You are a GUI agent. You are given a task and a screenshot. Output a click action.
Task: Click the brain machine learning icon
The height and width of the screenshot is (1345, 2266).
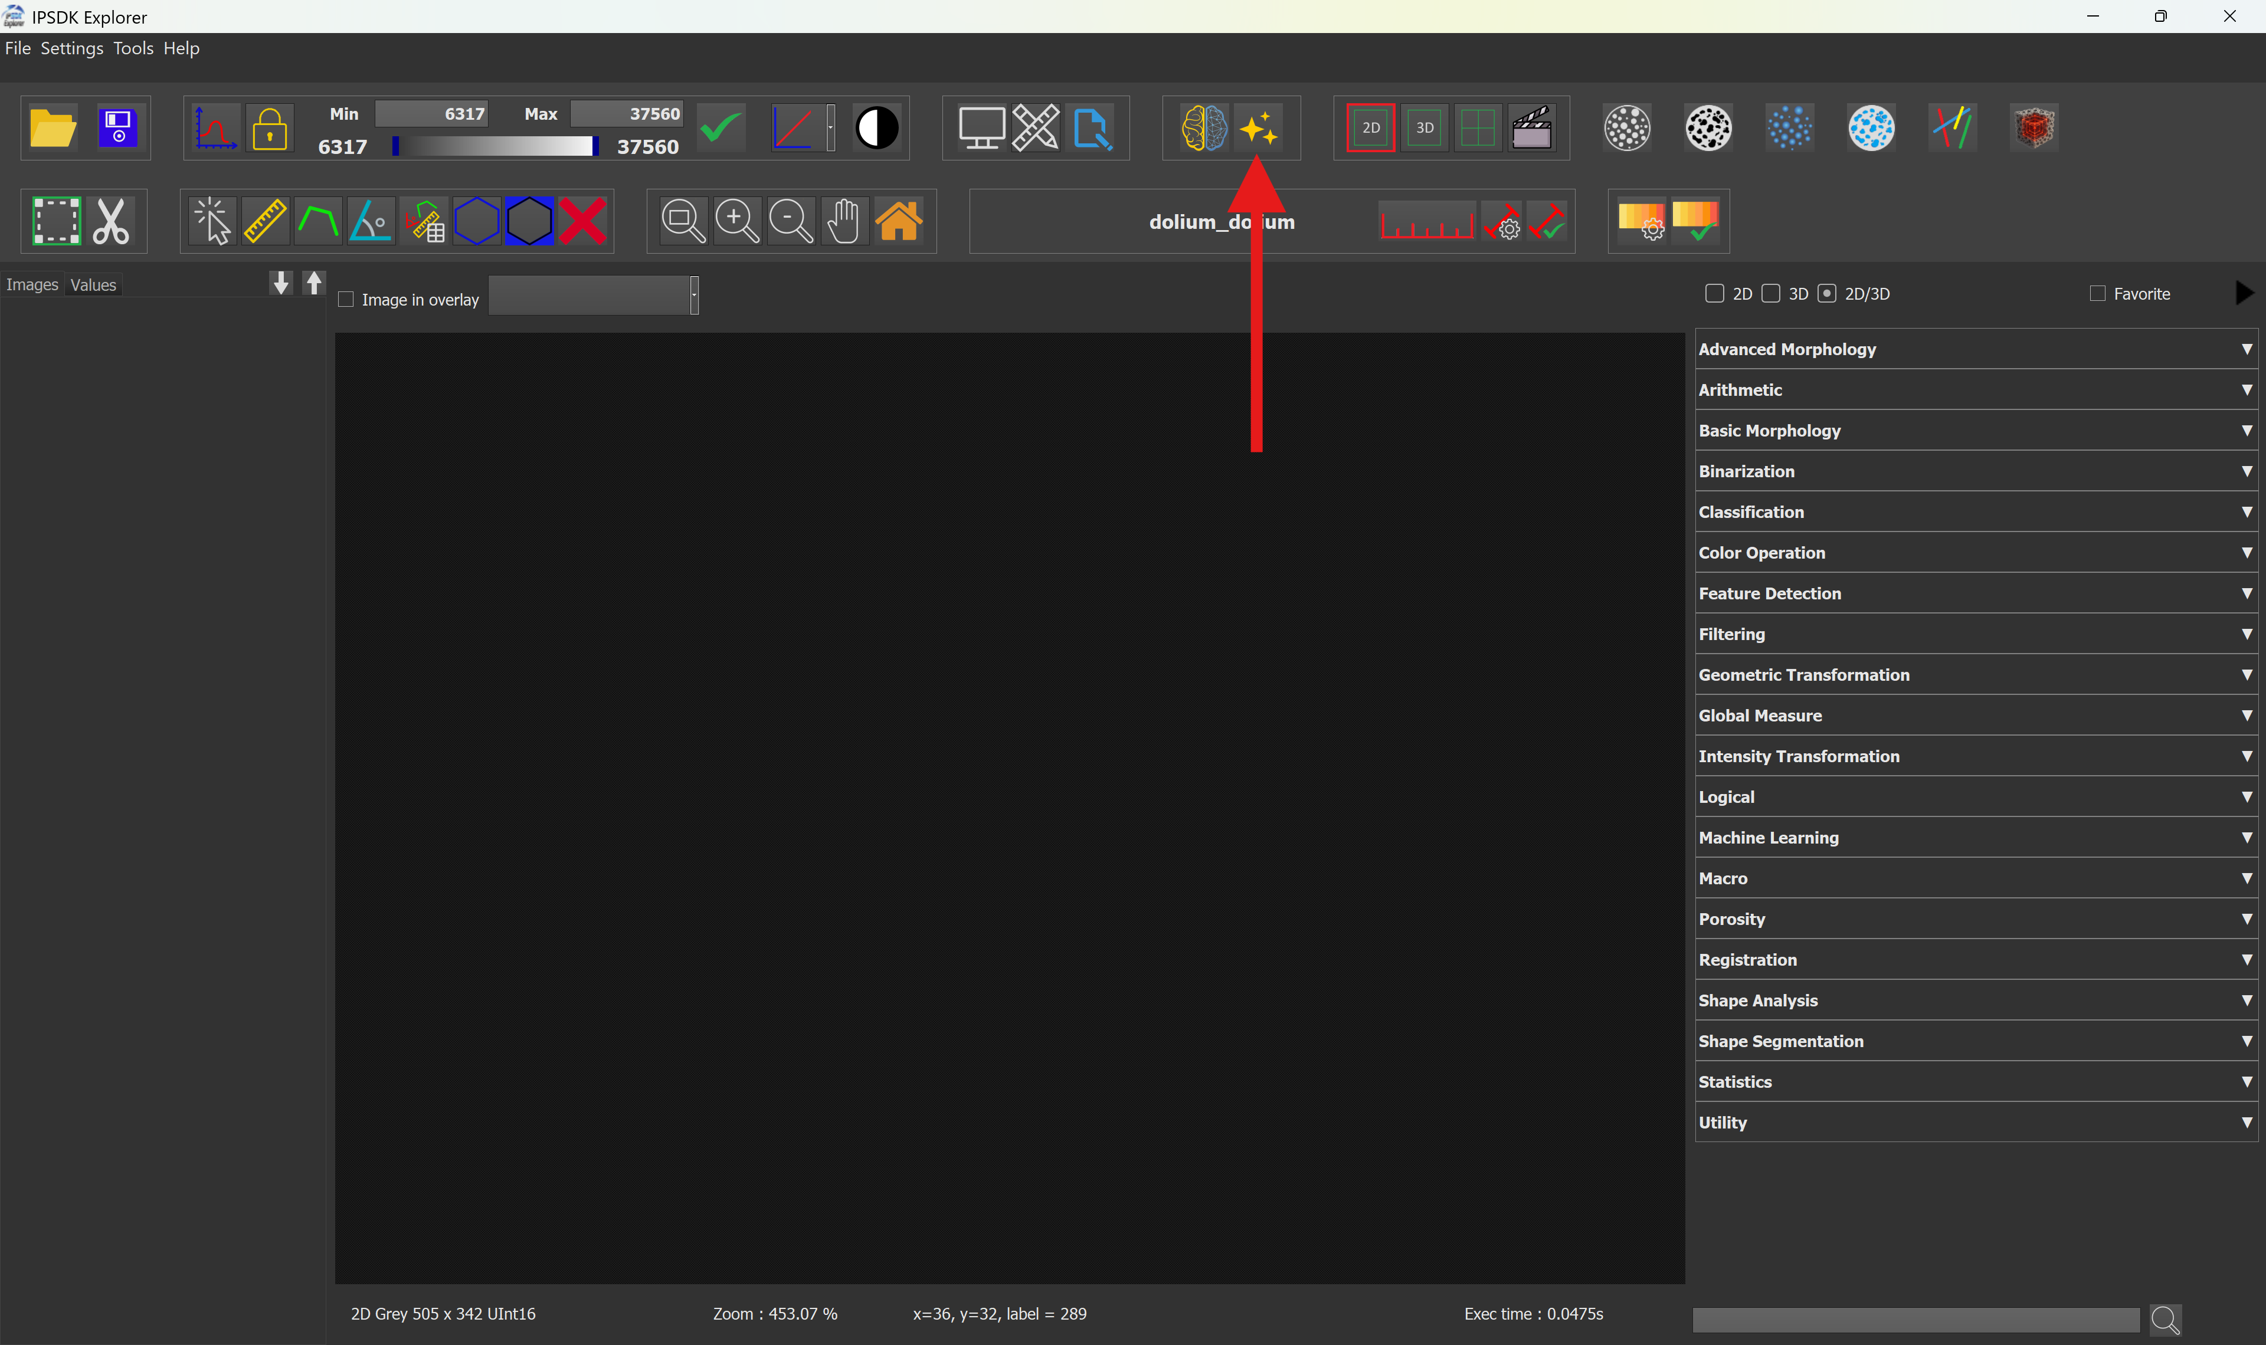coord(1204,128)
